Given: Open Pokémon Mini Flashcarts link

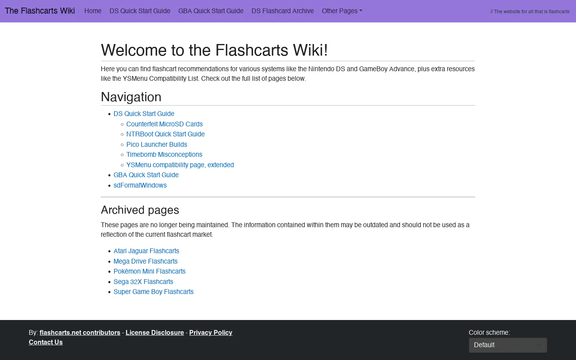Looking at the screenshot, I should tap(150, 271).
